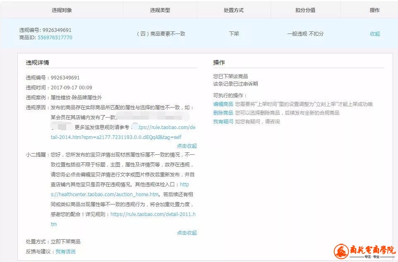Image resolution: width=398 pixels, height=262 pixels.
Task: Select the 扣分分值 column header
Action: coord(305,10)
